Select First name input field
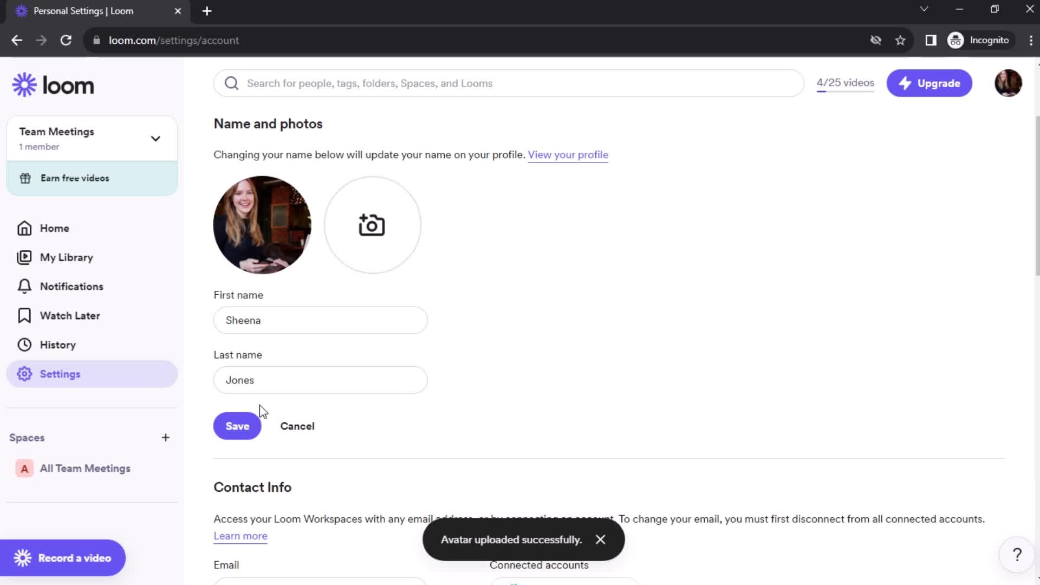The image size is (1040, 585). (321, 320)
